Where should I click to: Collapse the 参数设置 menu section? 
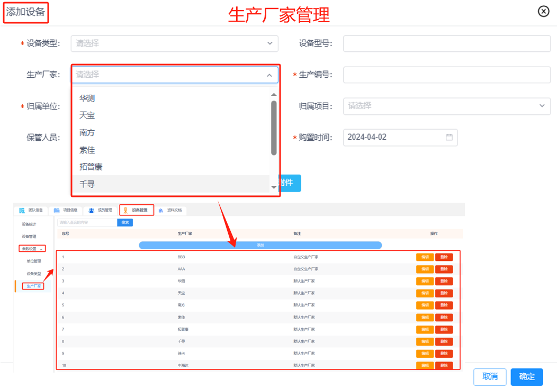pyautogui.click(x=41, y=249)
